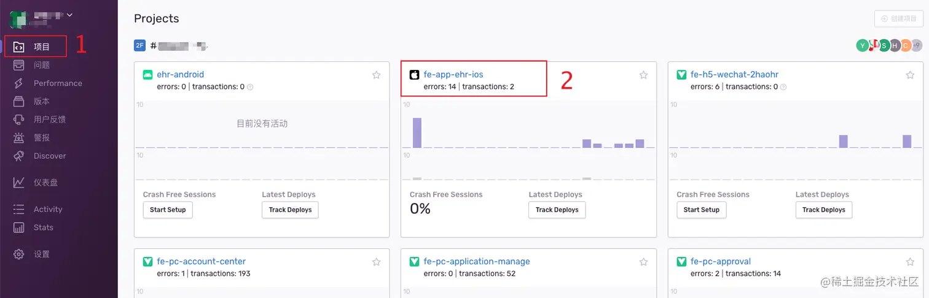Click the 仪表盘 dashboard chart icon
This screenshot has height=298, width=929.
point(19,183)
